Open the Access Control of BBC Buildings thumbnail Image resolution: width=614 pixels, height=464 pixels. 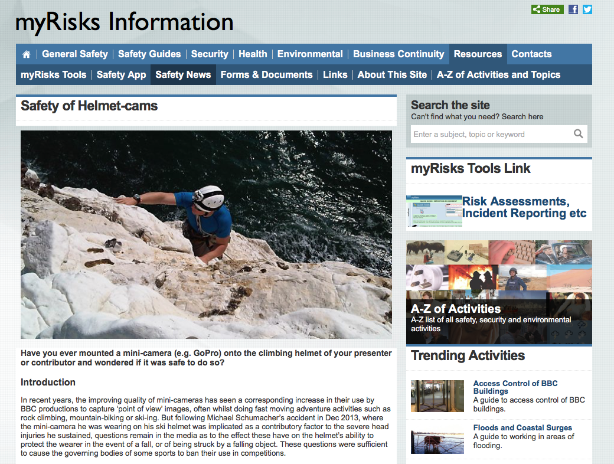tap(437, 396)
